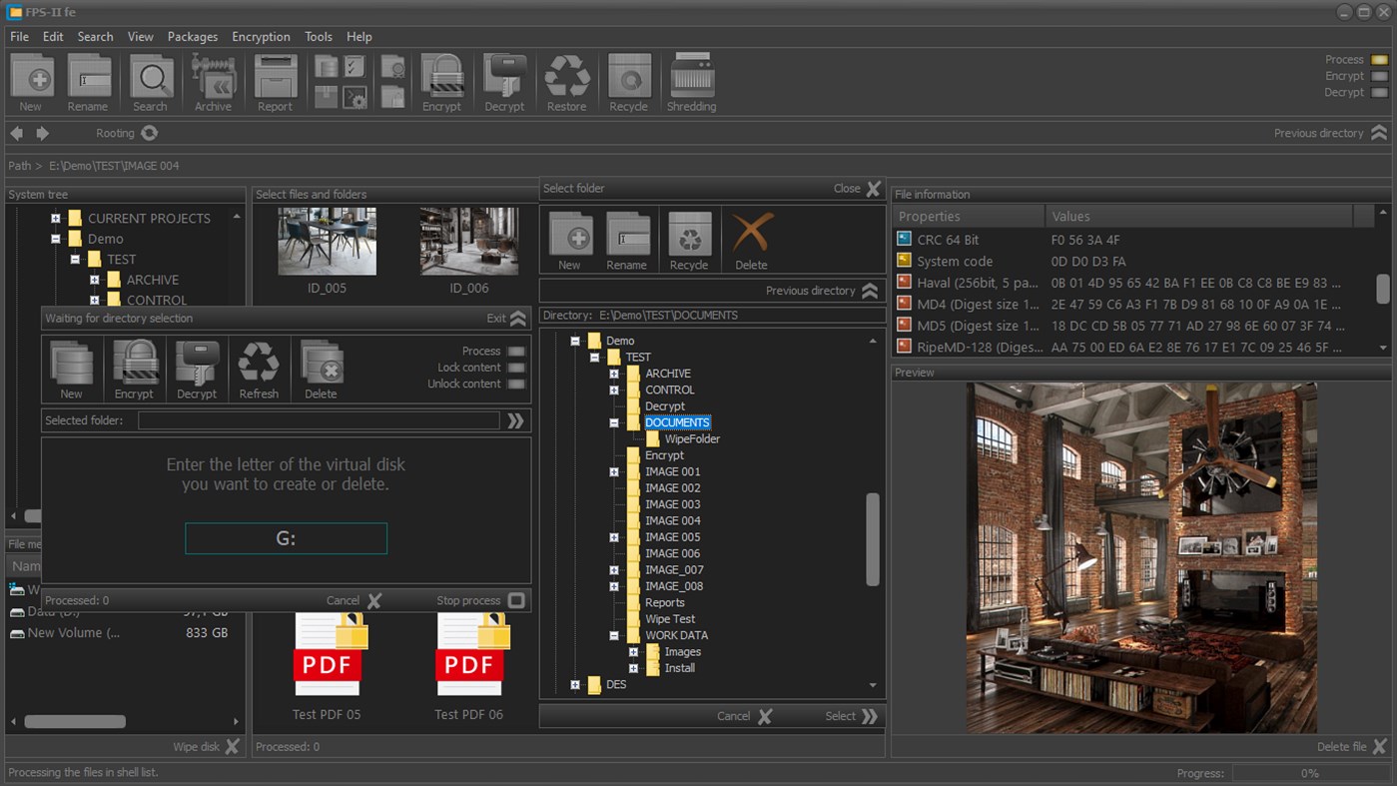Expand the IMAGE 005 folder node
The width and height of the screenshot is (1397, 786).
pyautogui.click(x=614, y=537)
